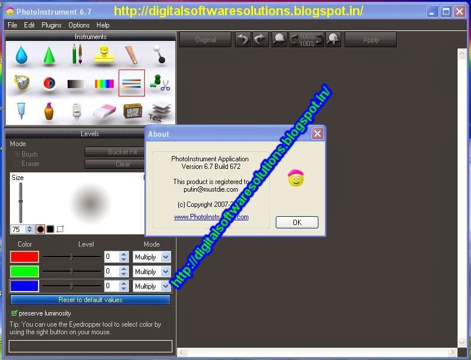The height and width of the screenshot is (360, 471).
Task: Click the Clear button
Action: [115, 164]
